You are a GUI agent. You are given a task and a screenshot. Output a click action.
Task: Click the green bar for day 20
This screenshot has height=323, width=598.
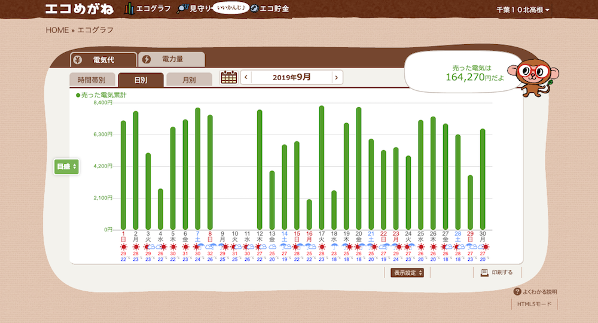[358, 169]
